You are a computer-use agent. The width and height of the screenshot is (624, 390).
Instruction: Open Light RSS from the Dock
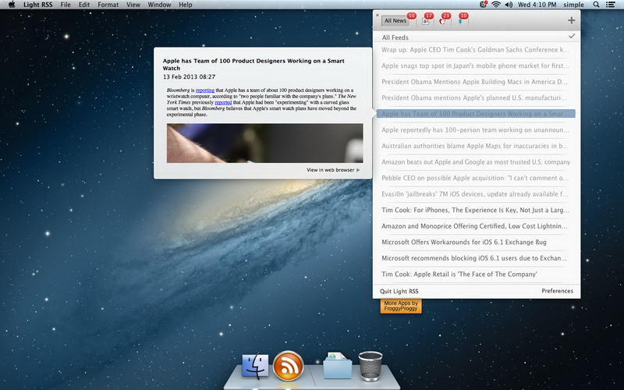click(289, 365)
